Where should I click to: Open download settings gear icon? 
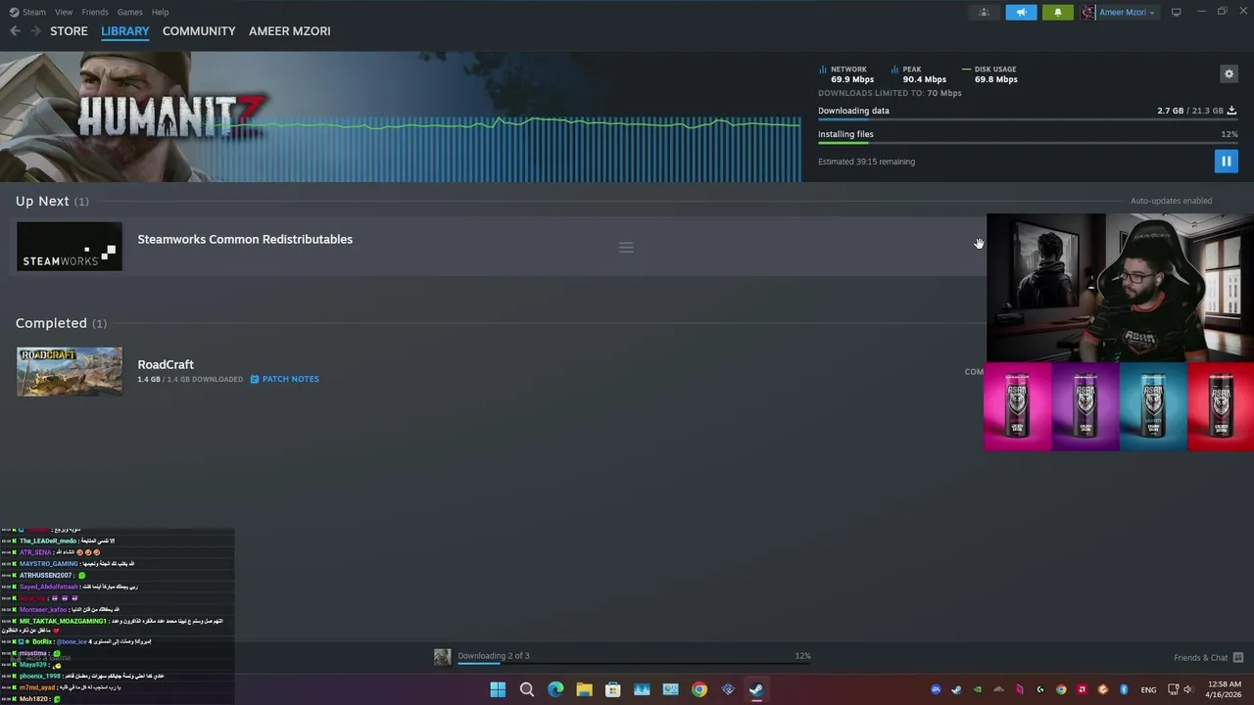pos(1229,73)
